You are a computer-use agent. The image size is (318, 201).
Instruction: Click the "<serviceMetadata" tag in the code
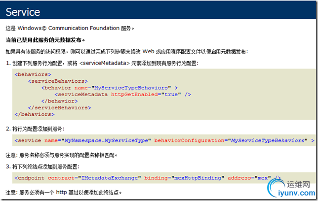click(x=81, y=95)
